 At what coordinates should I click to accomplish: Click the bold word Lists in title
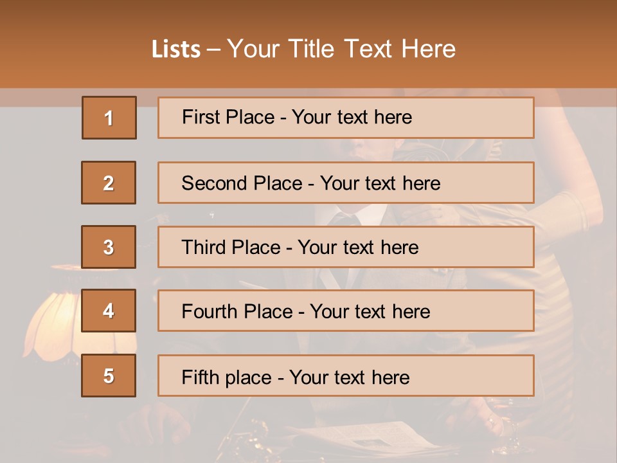(176, 50)
